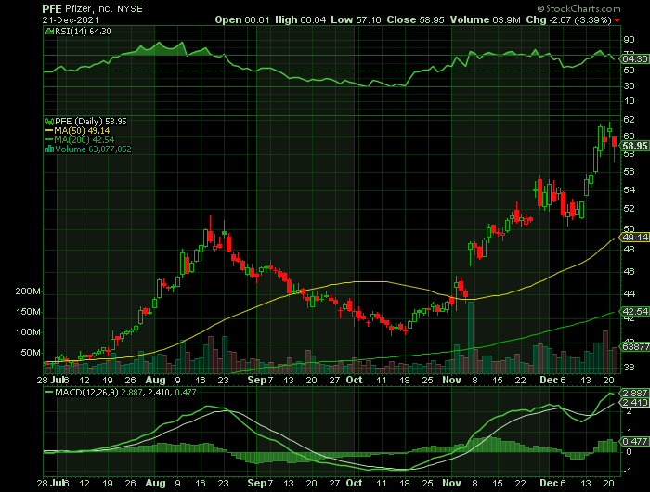Click the Nov label under the price chart
This screenshot has width=650, height=492.
click(451, 380)
